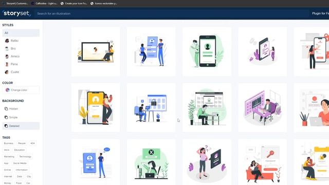329x185 pixels.
Task: Open the yellow laptop login illustration
Action: coord(96,51)
